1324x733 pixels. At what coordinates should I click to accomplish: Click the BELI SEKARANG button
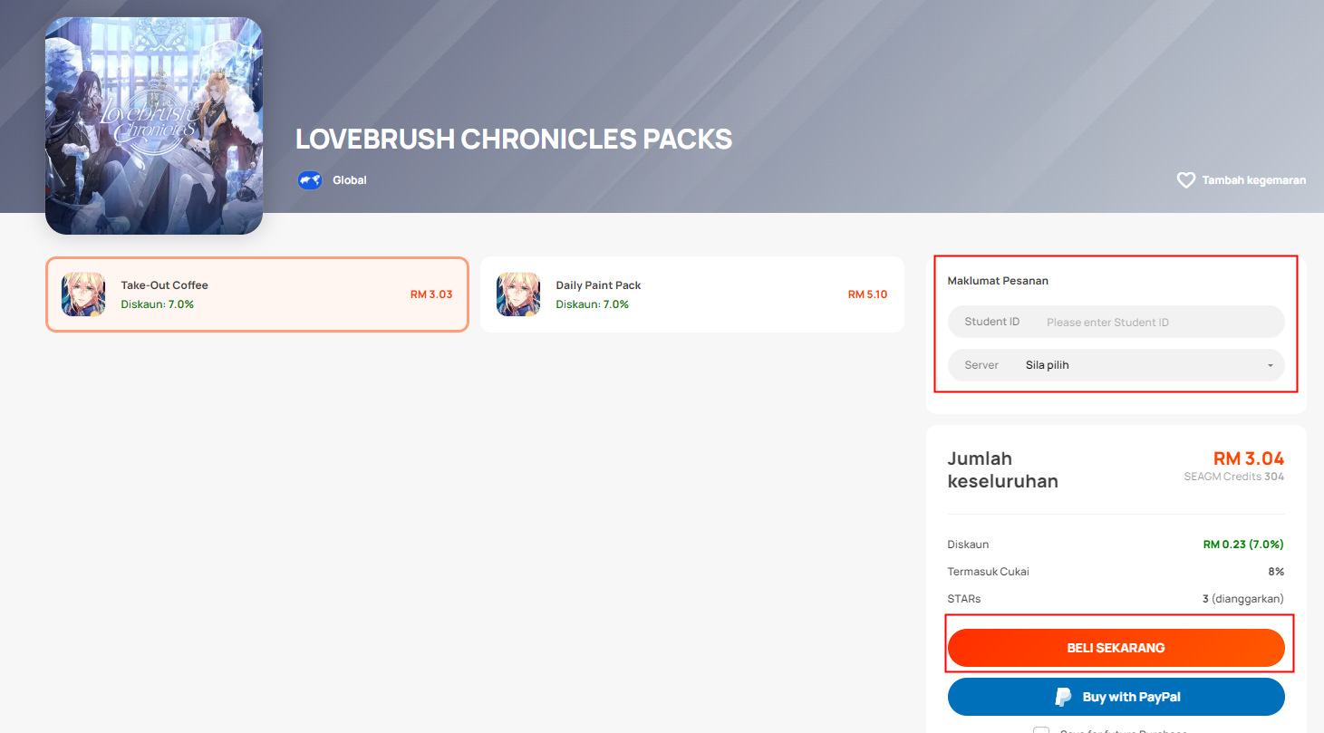pos(1116,648)
